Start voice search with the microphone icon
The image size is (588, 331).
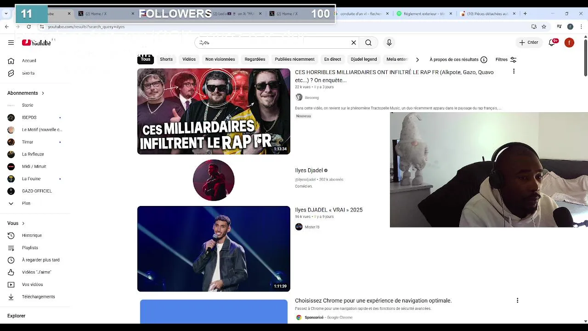(x=389, y=43)
